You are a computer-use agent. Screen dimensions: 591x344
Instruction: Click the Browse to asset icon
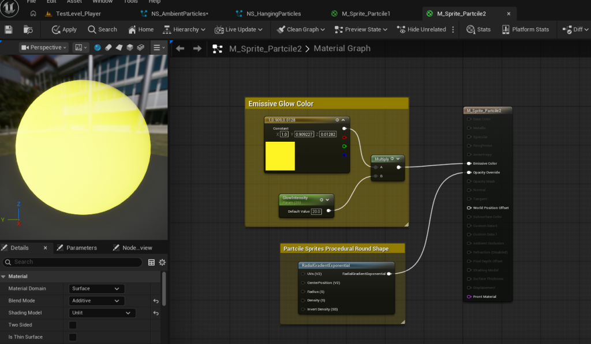28,29
